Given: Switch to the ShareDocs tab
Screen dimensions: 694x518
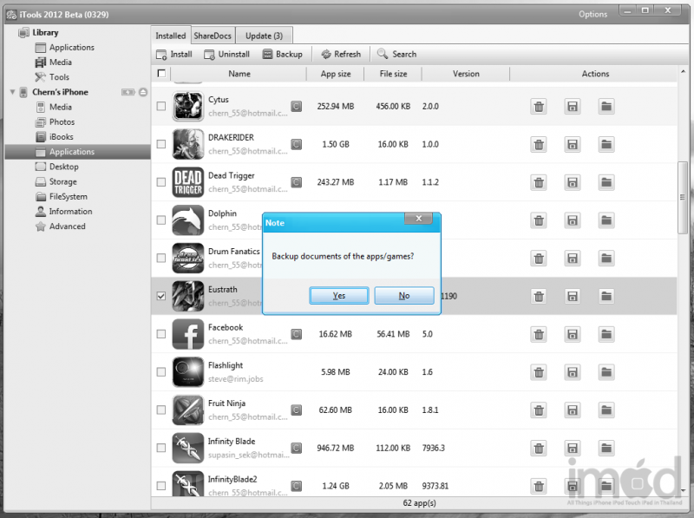Looking at the screenshot, I should (213, 36).
